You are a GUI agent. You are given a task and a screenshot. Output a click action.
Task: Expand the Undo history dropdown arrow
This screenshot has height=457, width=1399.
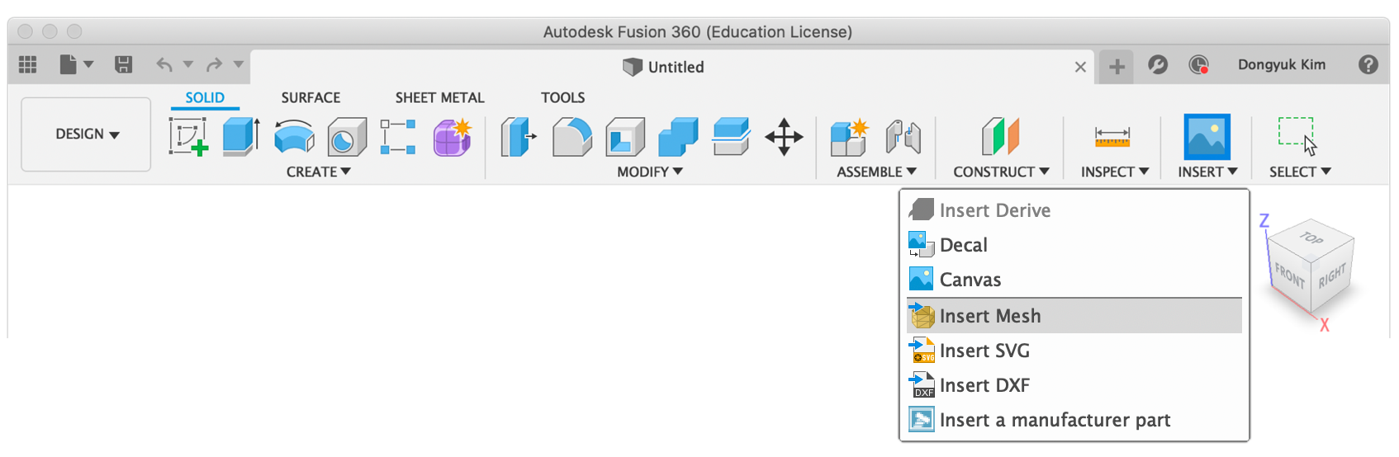pos(188,64)
